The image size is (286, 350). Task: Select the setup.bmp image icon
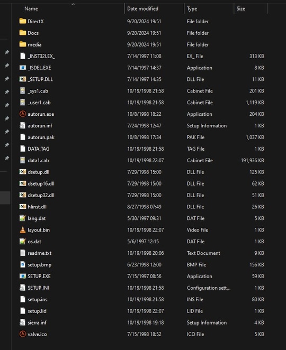[23, 265]
